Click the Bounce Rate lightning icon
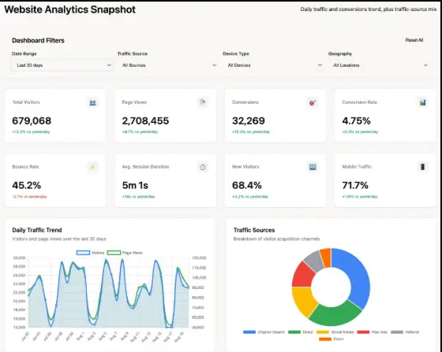Screen dimensions: 442x352 [92, 167]
